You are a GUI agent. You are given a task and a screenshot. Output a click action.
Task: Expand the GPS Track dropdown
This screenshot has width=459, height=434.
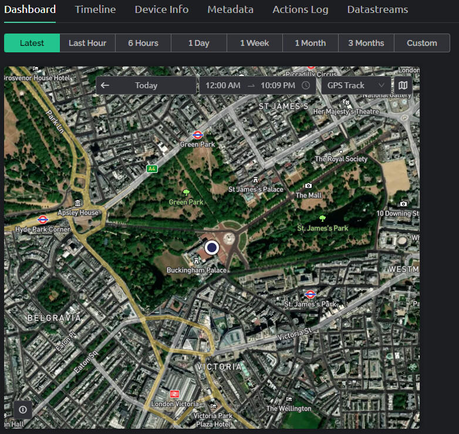click(356, 85)
